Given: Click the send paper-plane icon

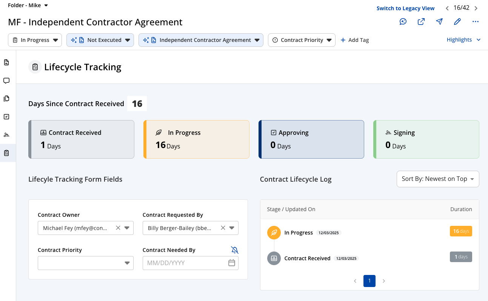Looking at the screenshot, I should (439, 22).
